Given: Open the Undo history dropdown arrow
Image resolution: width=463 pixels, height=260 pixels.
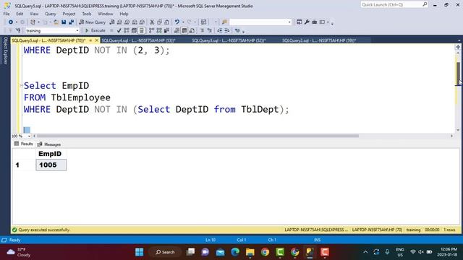Looking at the screenshot, I should tap(183, 22).
